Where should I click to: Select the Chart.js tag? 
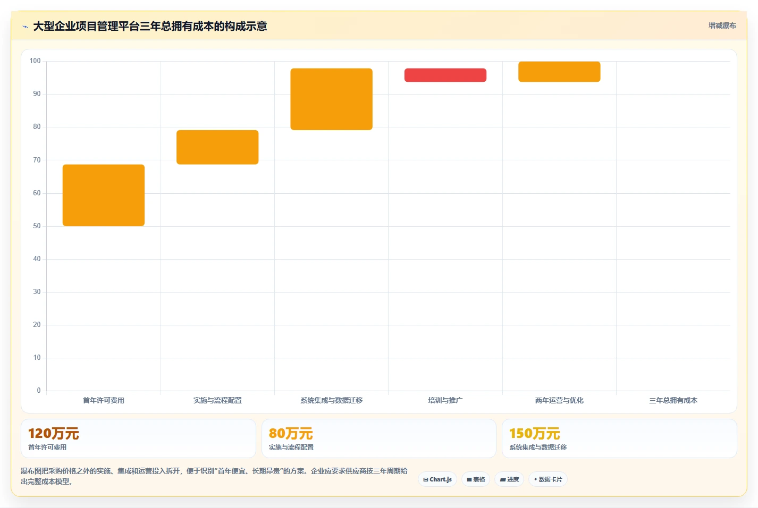pos(437,479)
